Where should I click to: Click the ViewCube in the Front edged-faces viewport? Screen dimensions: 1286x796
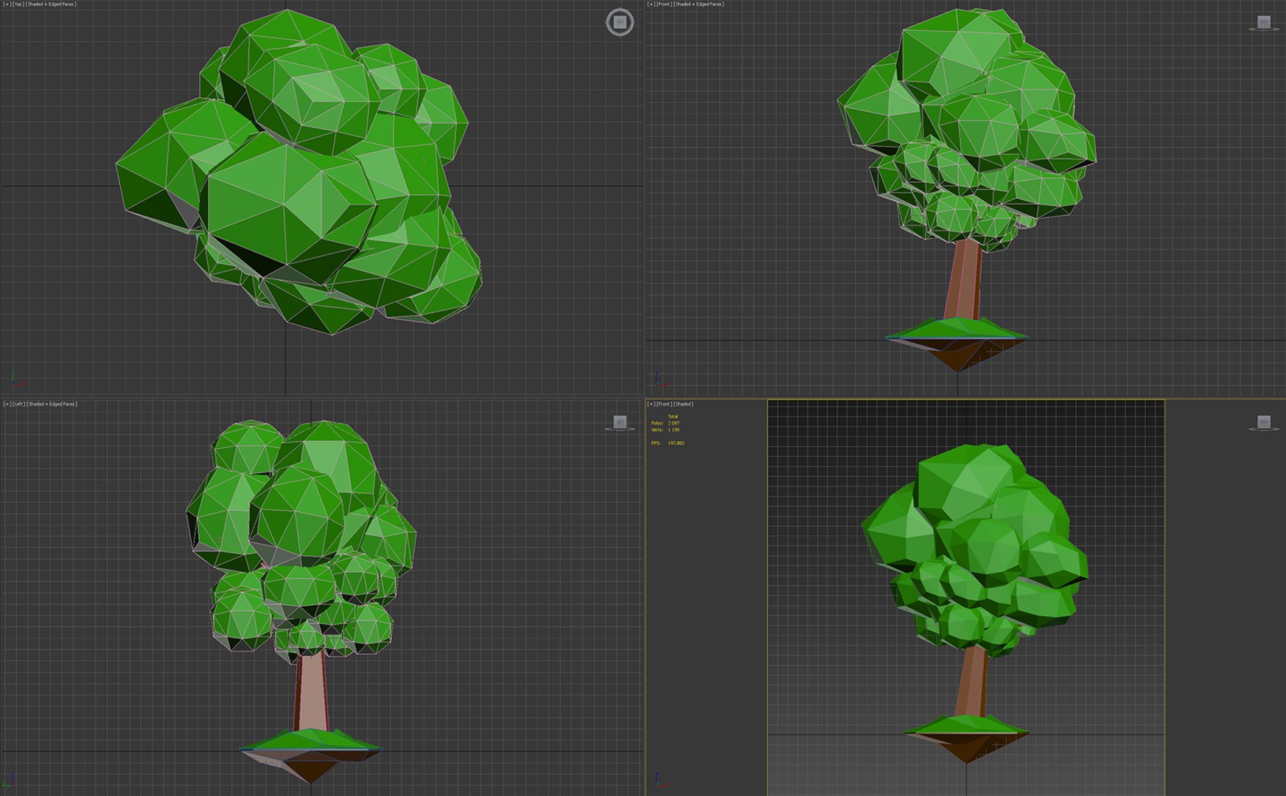(1264, 23)
